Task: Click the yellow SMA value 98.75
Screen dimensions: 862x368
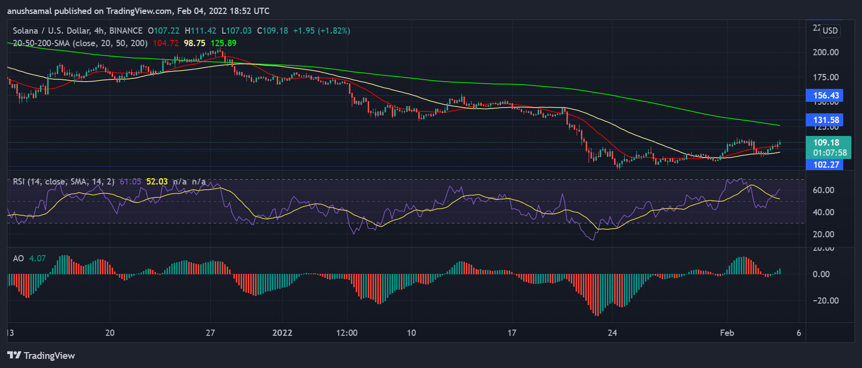Action: [194, 43]
